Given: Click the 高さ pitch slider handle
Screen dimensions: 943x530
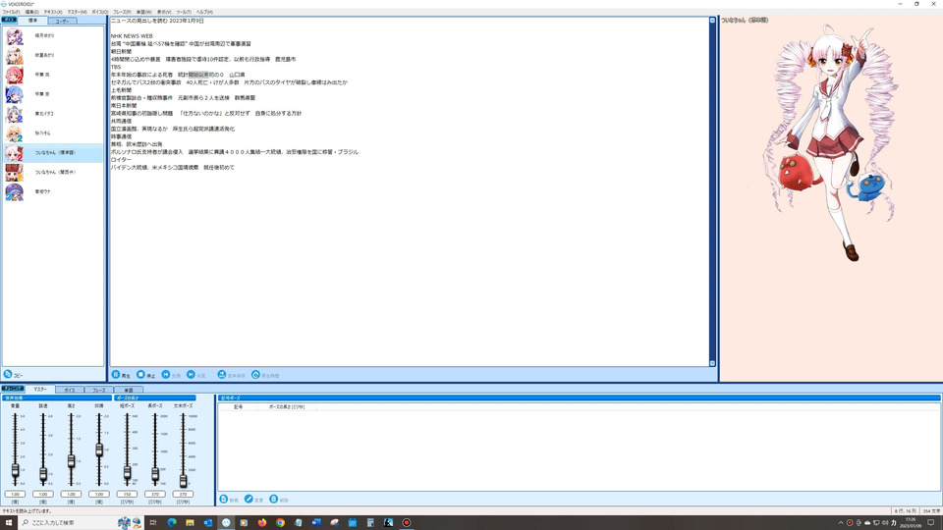Looking at the screenshot, I should point(71,461).
